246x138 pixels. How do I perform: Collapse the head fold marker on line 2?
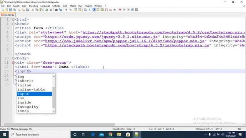[x=13, y=24]
